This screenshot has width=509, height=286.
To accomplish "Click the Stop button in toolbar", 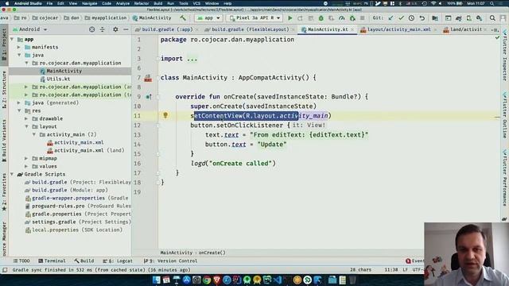I will tap(363, 18).
